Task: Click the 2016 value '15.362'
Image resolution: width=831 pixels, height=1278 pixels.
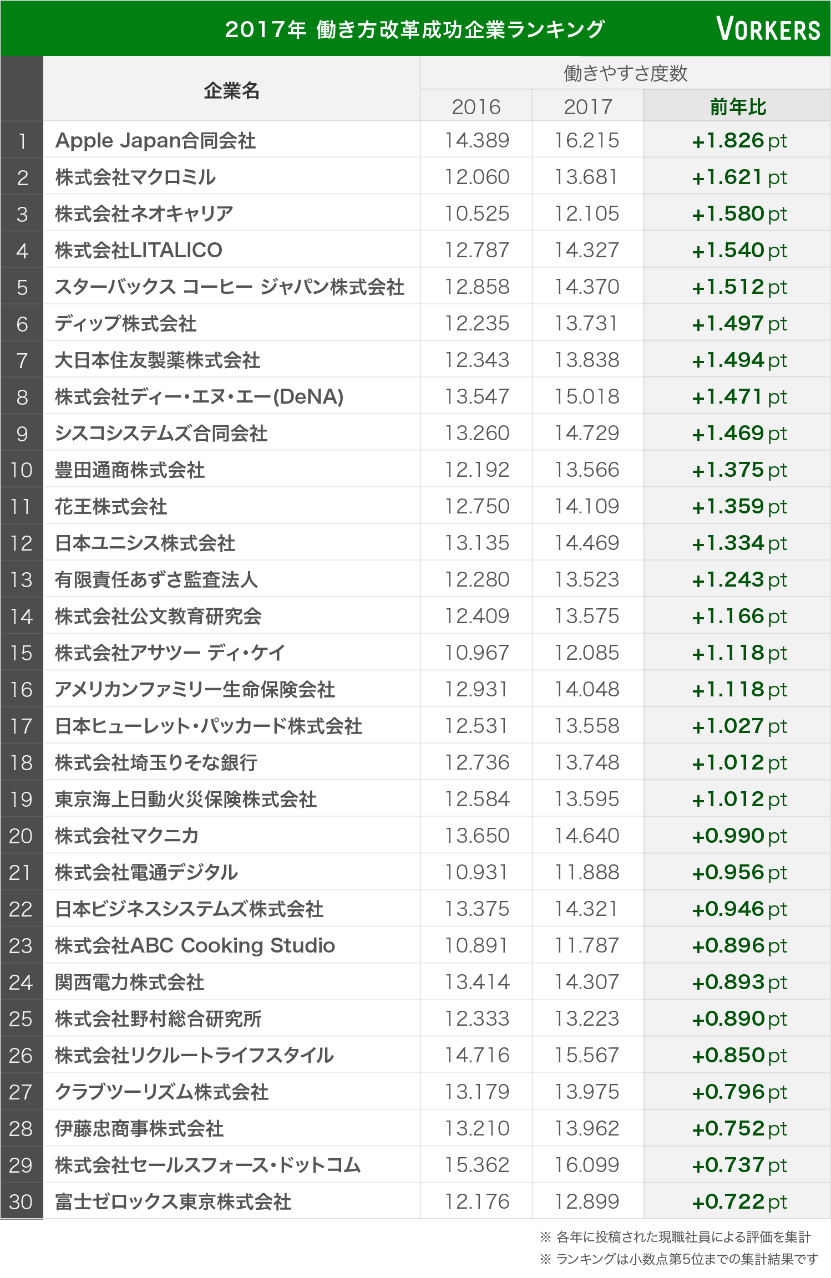Action: [477, 1165]
